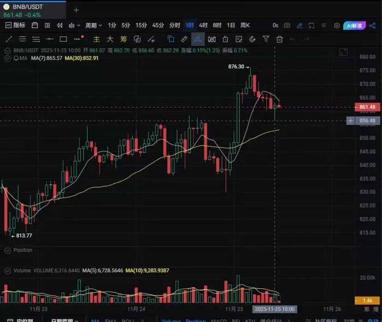Collapse the Volume panel chevron
Viewport: 382px width, 322px height.
tap(7, 271)
